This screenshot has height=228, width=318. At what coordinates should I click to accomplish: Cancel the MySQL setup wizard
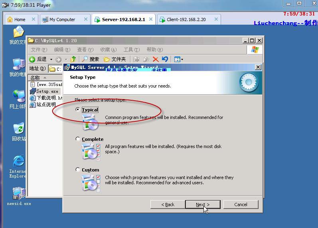click(x=241, y=205)
